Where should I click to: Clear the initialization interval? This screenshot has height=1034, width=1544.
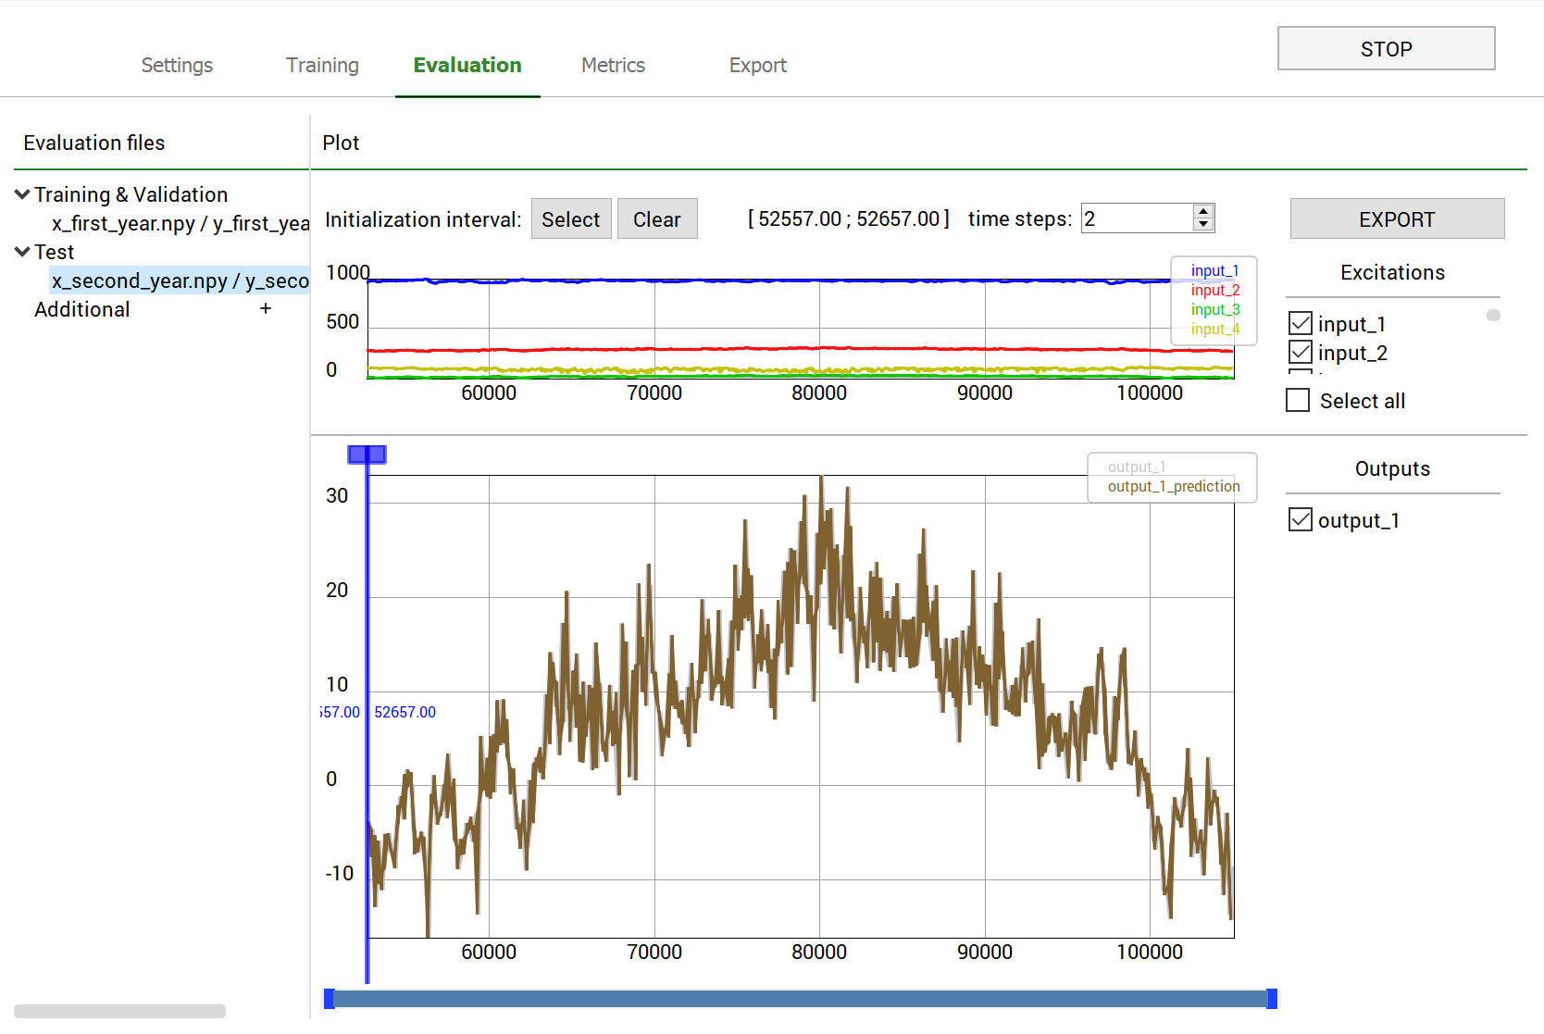pyautogui.click(x=656, y=219)
